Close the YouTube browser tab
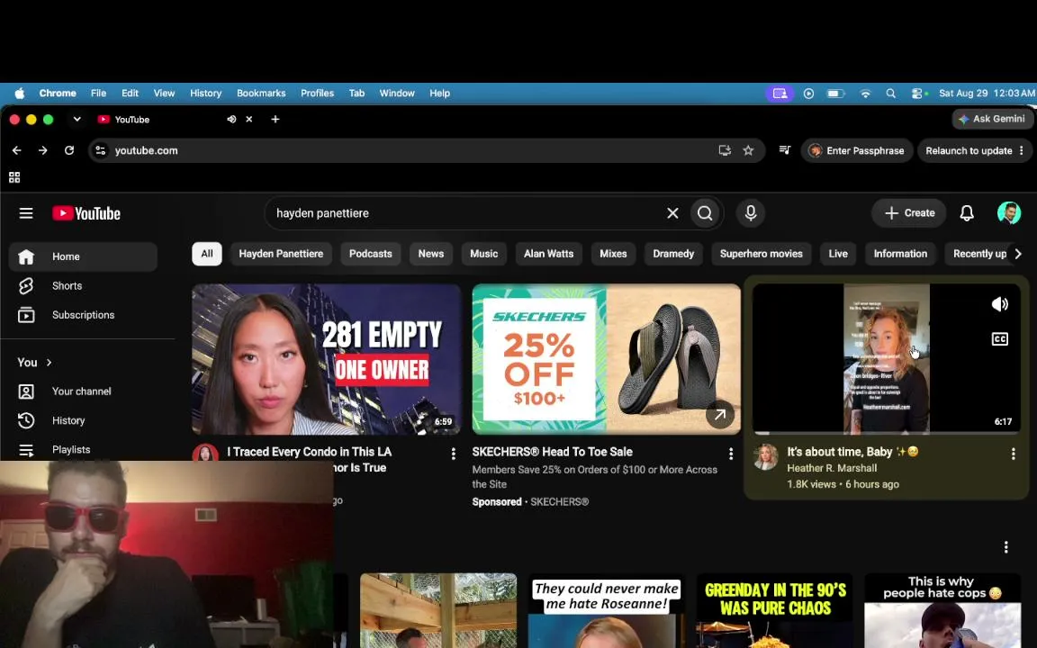 (x=248, y=119)
